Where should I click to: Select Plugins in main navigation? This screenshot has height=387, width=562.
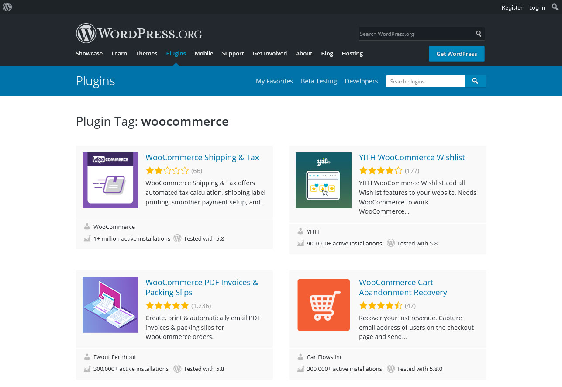pos(176,53)
